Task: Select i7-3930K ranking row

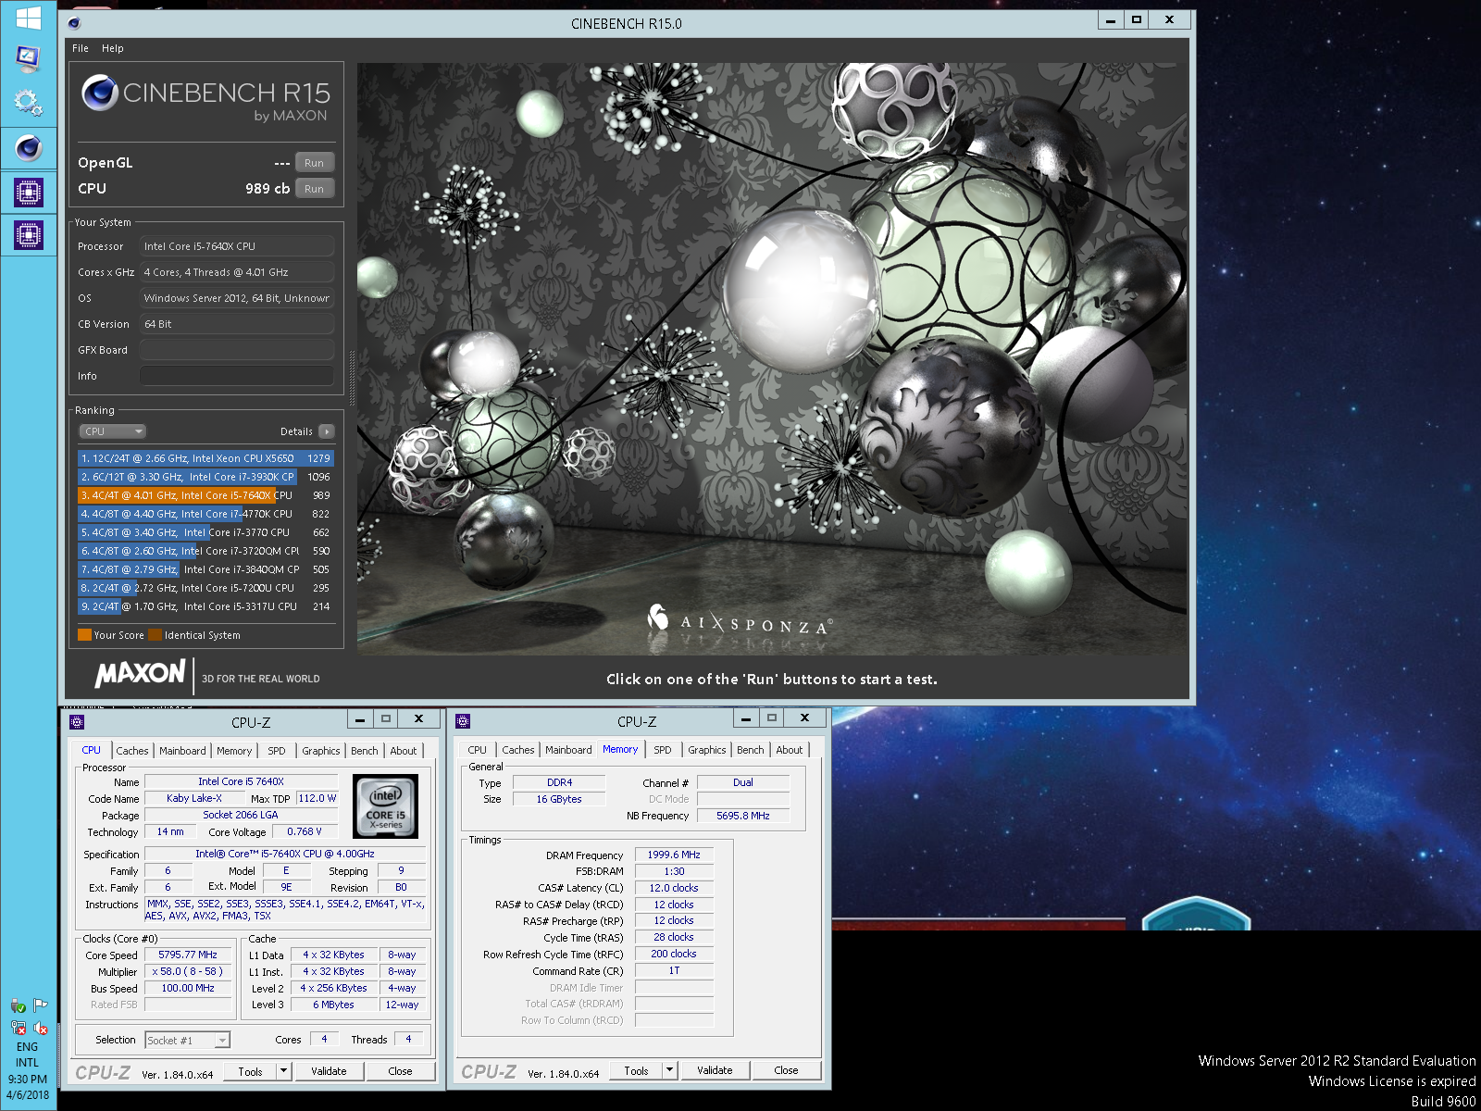Action: (x=205, y=477)
